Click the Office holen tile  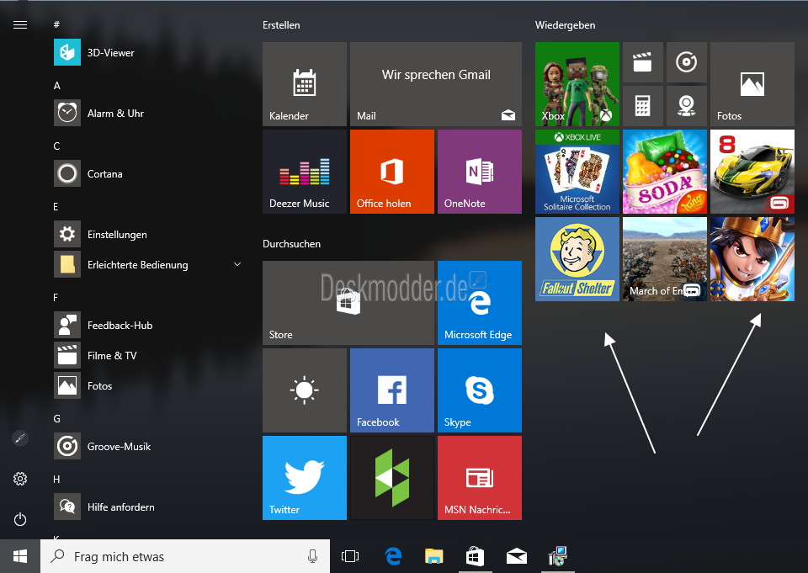click(x=392, y=172)
